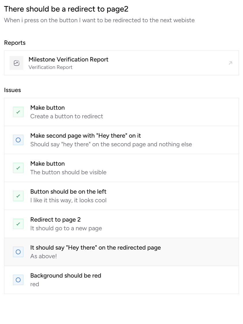The image size is (243, 324).
Task: Open the "It should say Hey there" issue title
Action: [x=95, y=248]
